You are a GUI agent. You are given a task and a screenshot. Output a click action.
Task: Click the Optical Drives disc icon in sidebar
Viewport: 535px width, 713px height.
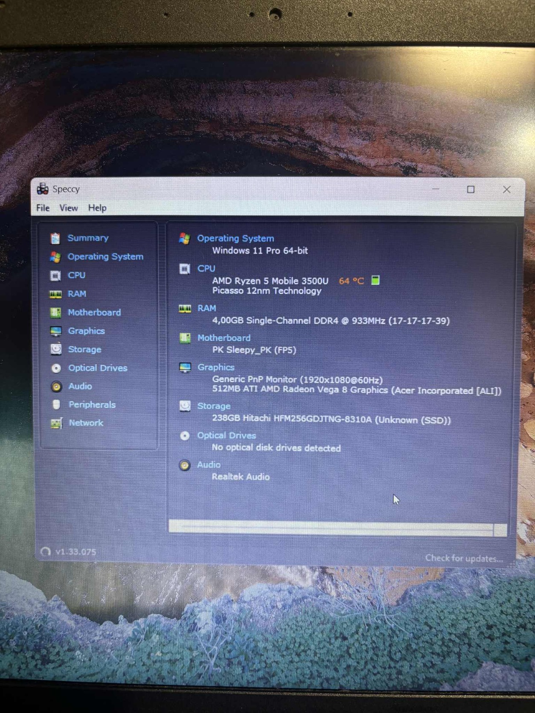(x=56, y=368)
